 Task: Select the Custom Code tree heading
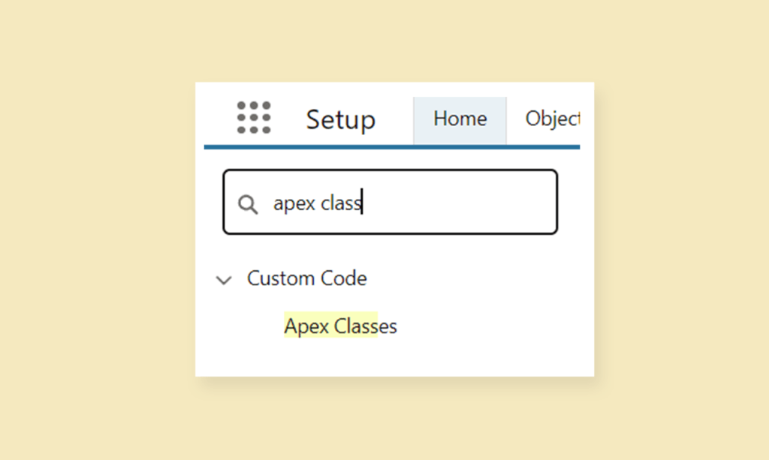pyautogui.click(x=306, y=278)
